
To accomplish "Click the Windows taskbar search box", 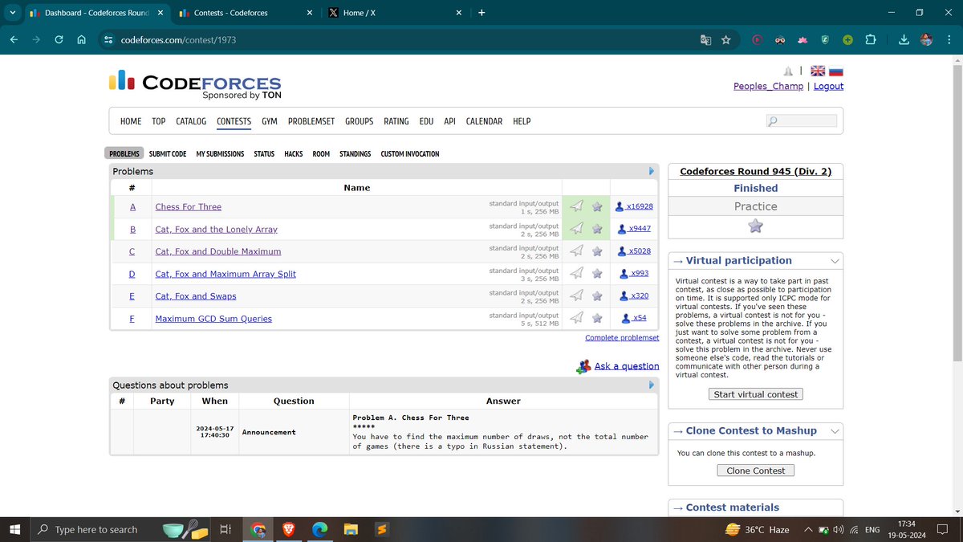I will point(121,529).
